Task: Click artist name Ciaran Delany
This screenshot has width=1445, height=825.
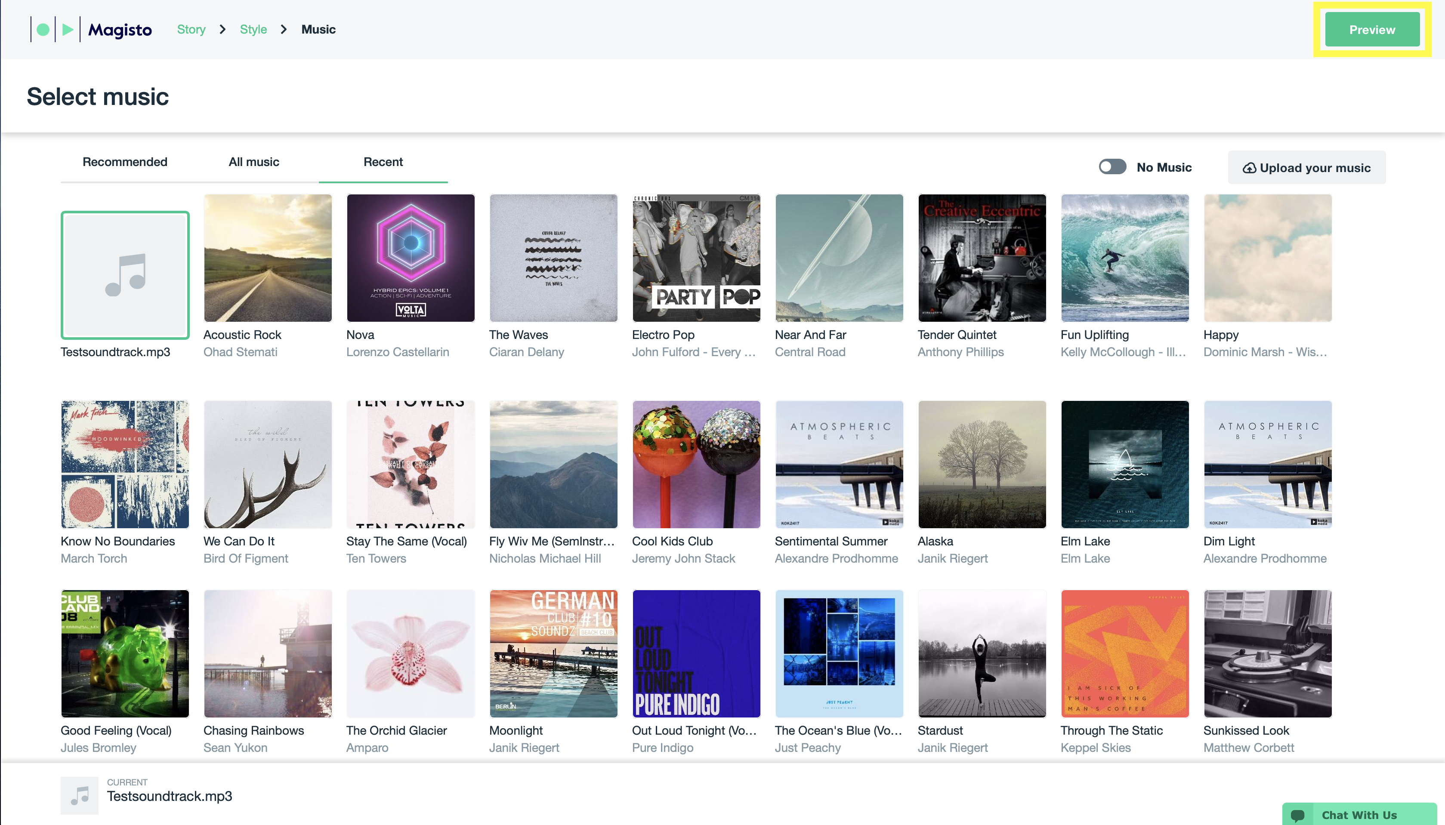Action: (x=526, y=352)
